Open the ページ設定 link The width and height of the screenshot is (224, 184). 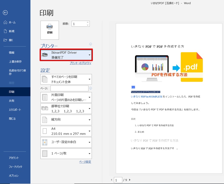point(85,162)
